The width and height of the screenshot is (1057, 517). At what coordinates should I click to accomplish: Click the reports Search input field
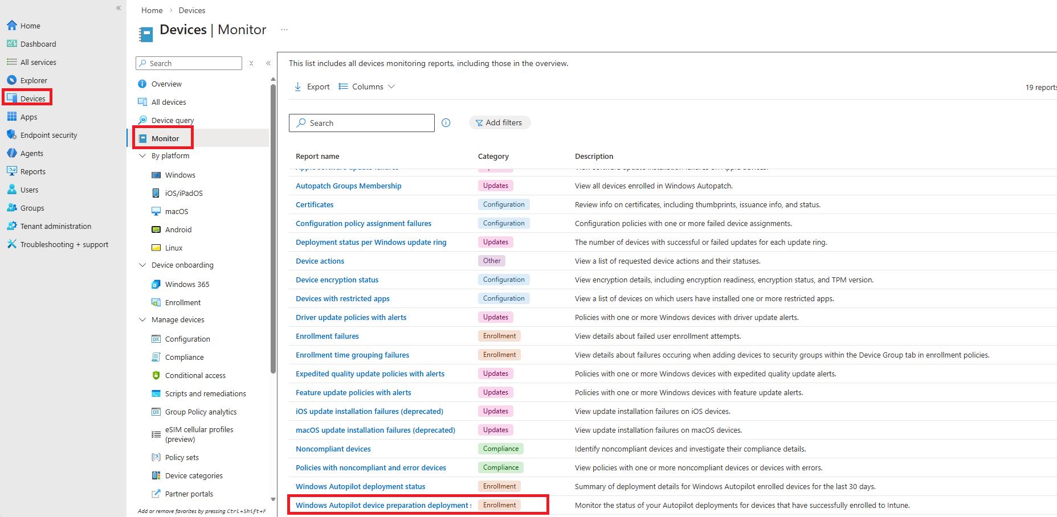click(362, 123)
